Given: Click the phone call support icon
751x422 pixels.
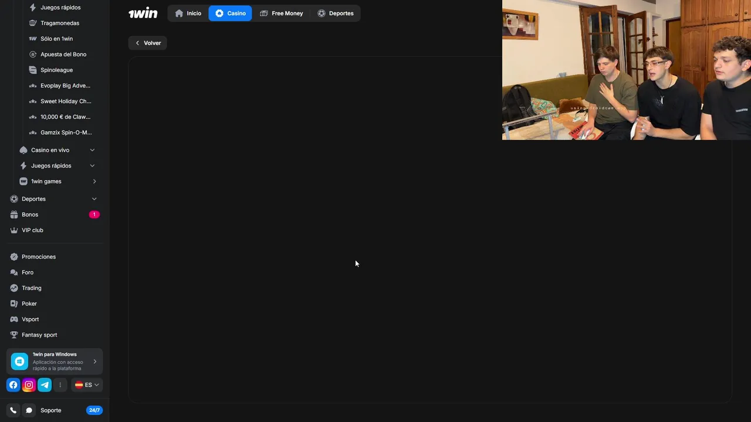Looking at the screenshot, I should coord(13,410).
